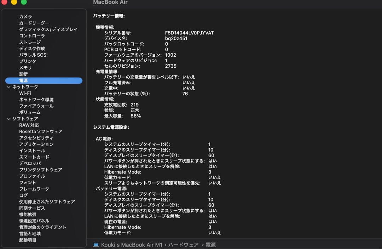Select the ソフトウェア category label
The height and width of the screenshot is (249, 382).
coord(25,119)
